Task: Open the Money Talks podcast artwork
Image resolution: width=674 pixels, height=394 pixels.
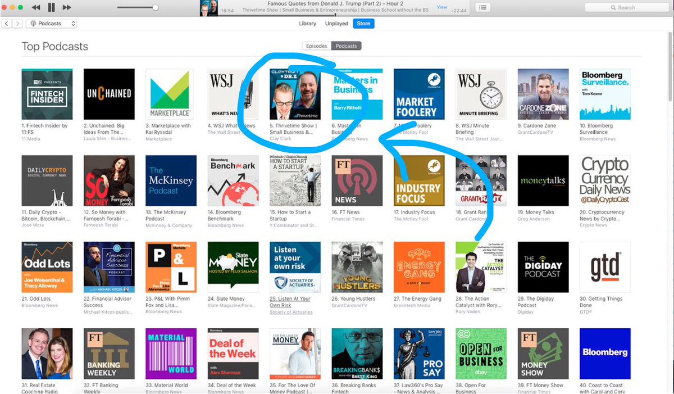Action: pos(543,181)
